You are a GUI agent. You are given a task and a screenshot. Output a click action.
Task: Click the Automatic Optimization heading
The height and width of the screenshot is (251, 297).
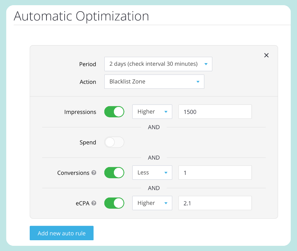[81, 16]
